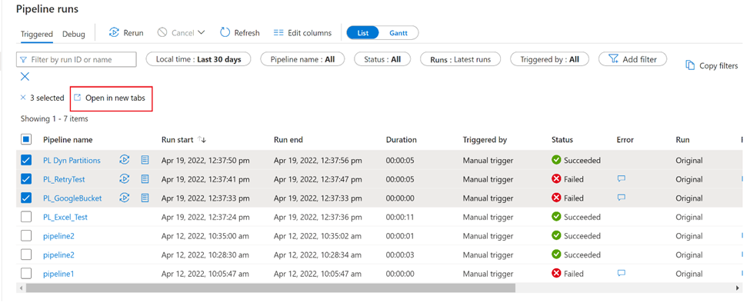Click Copy filters icon

coord(690,65)
